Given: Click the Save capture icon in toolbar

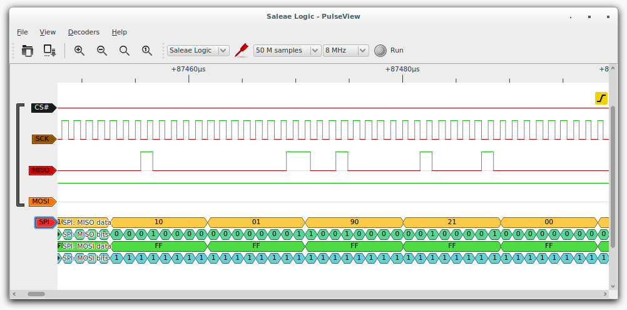Looking at the screenshot, I should [49, 51].
